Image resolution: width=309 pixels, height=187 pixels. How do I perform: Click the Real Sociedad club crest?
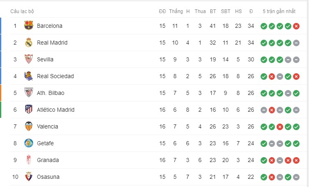coord(29,76)
